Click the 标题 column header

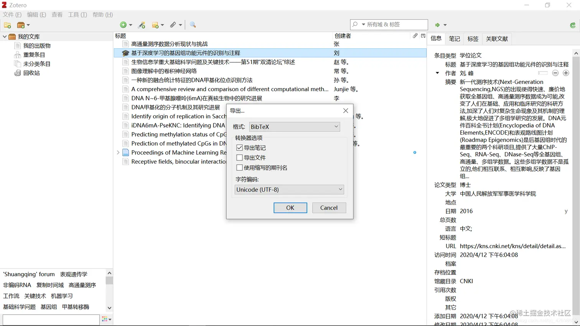click(223, 36)
